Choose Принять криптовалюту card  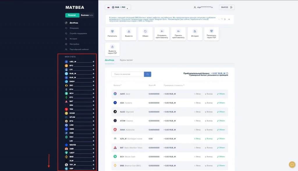pos(178,34)
